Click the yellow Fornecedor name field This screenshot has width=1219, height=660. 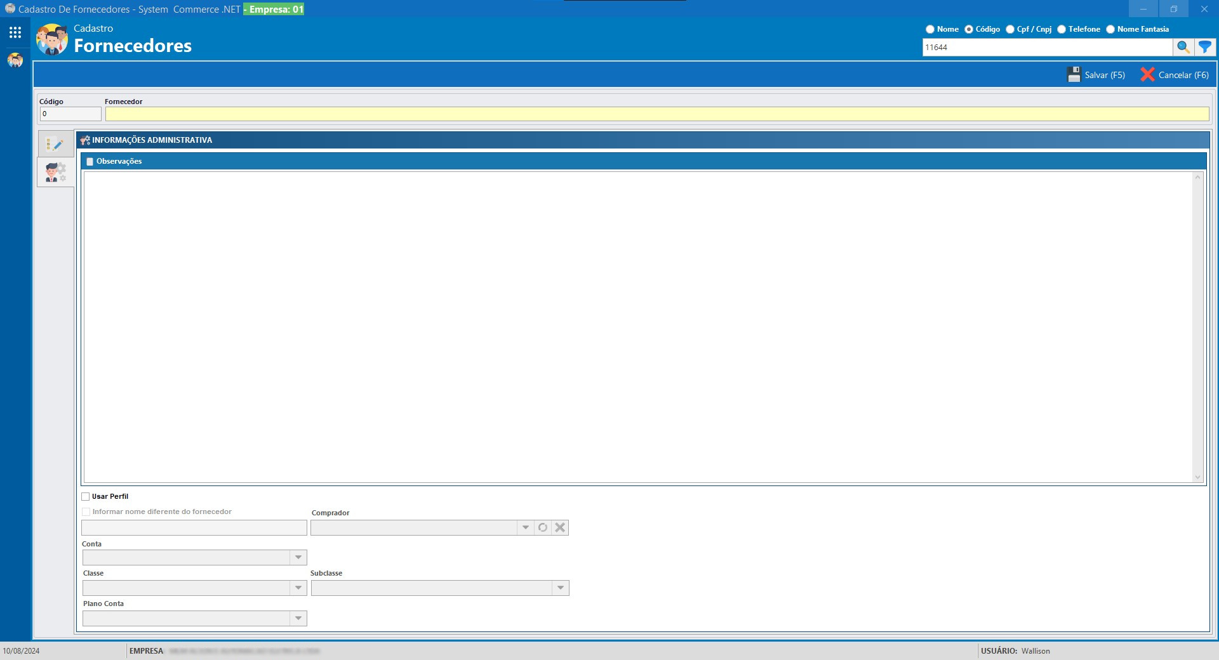coord(656,114)
